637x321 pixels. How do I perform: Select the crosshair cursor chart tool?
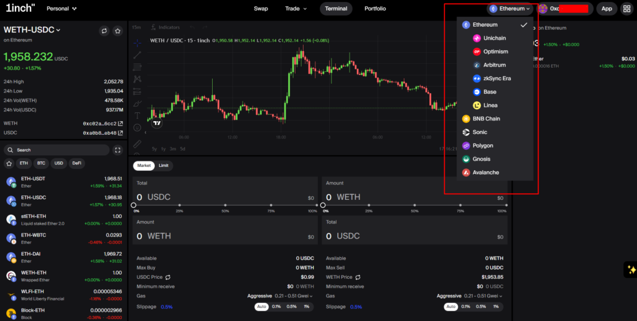click(x=137, y=43)
